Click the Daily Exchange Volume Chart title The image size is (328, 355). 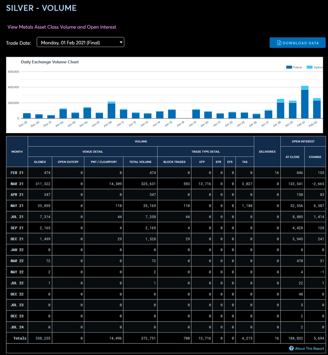click(x=50, y=62)
